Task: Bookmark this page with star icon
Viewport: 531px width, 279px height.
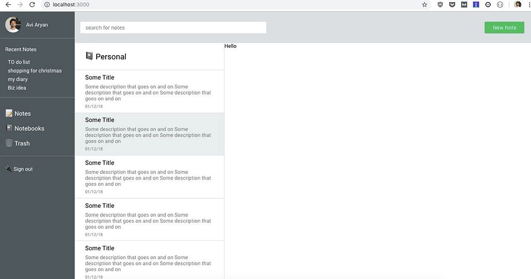Action: (424, 5)
